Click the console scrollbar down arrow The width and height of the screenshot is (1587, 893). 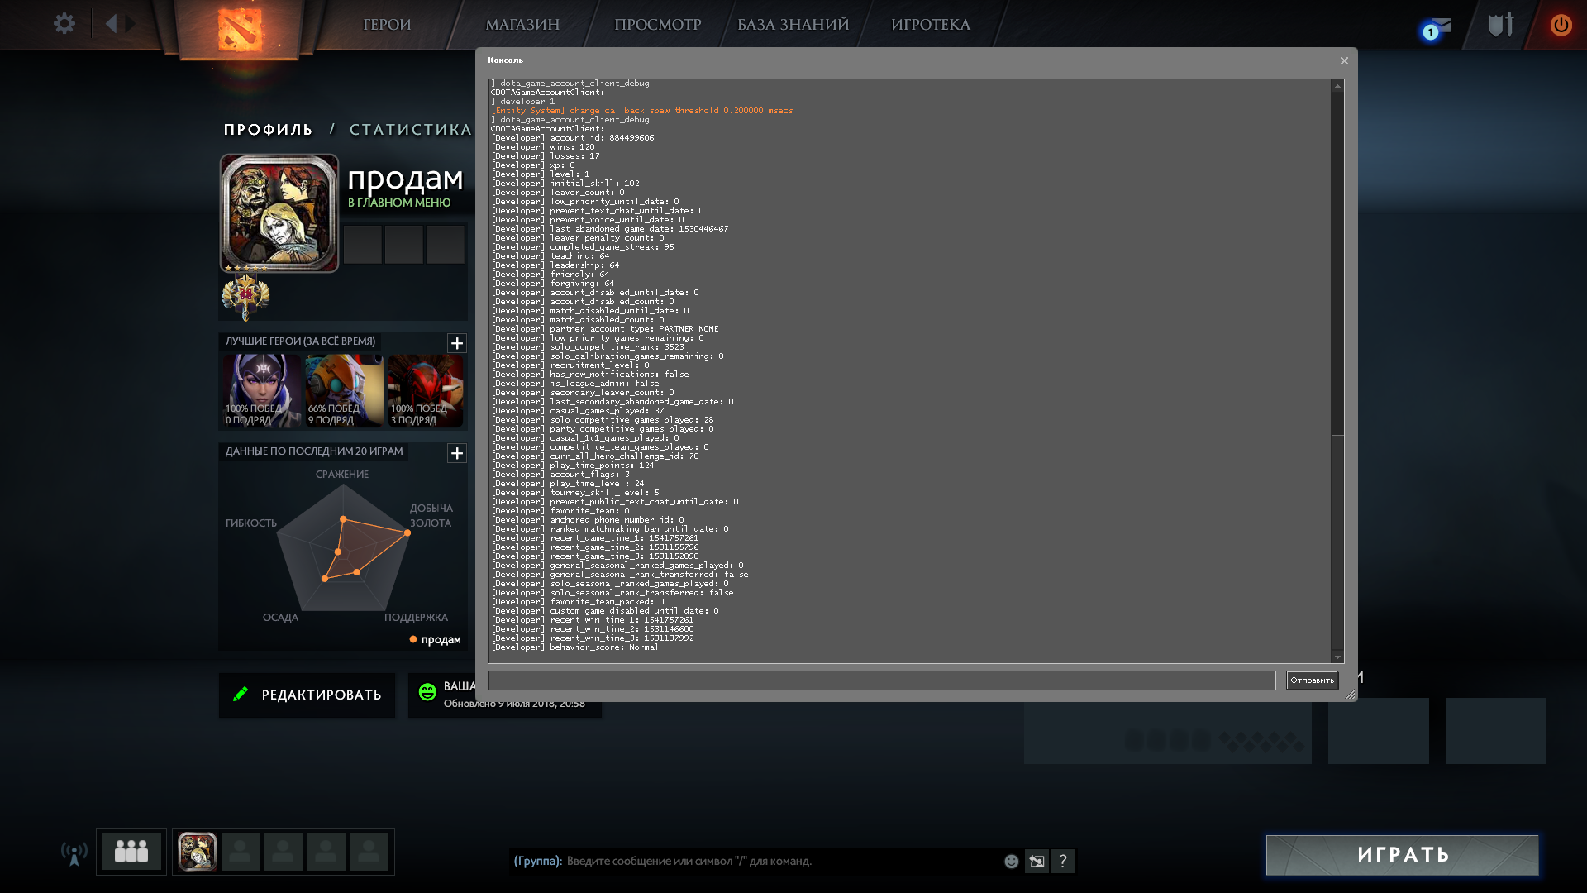(1337, 657)
